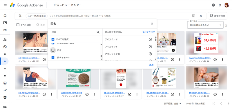This screenshot has height=110, width=232.
Task: Open help icon beside sort dropdown
Action: click(226, 25)
